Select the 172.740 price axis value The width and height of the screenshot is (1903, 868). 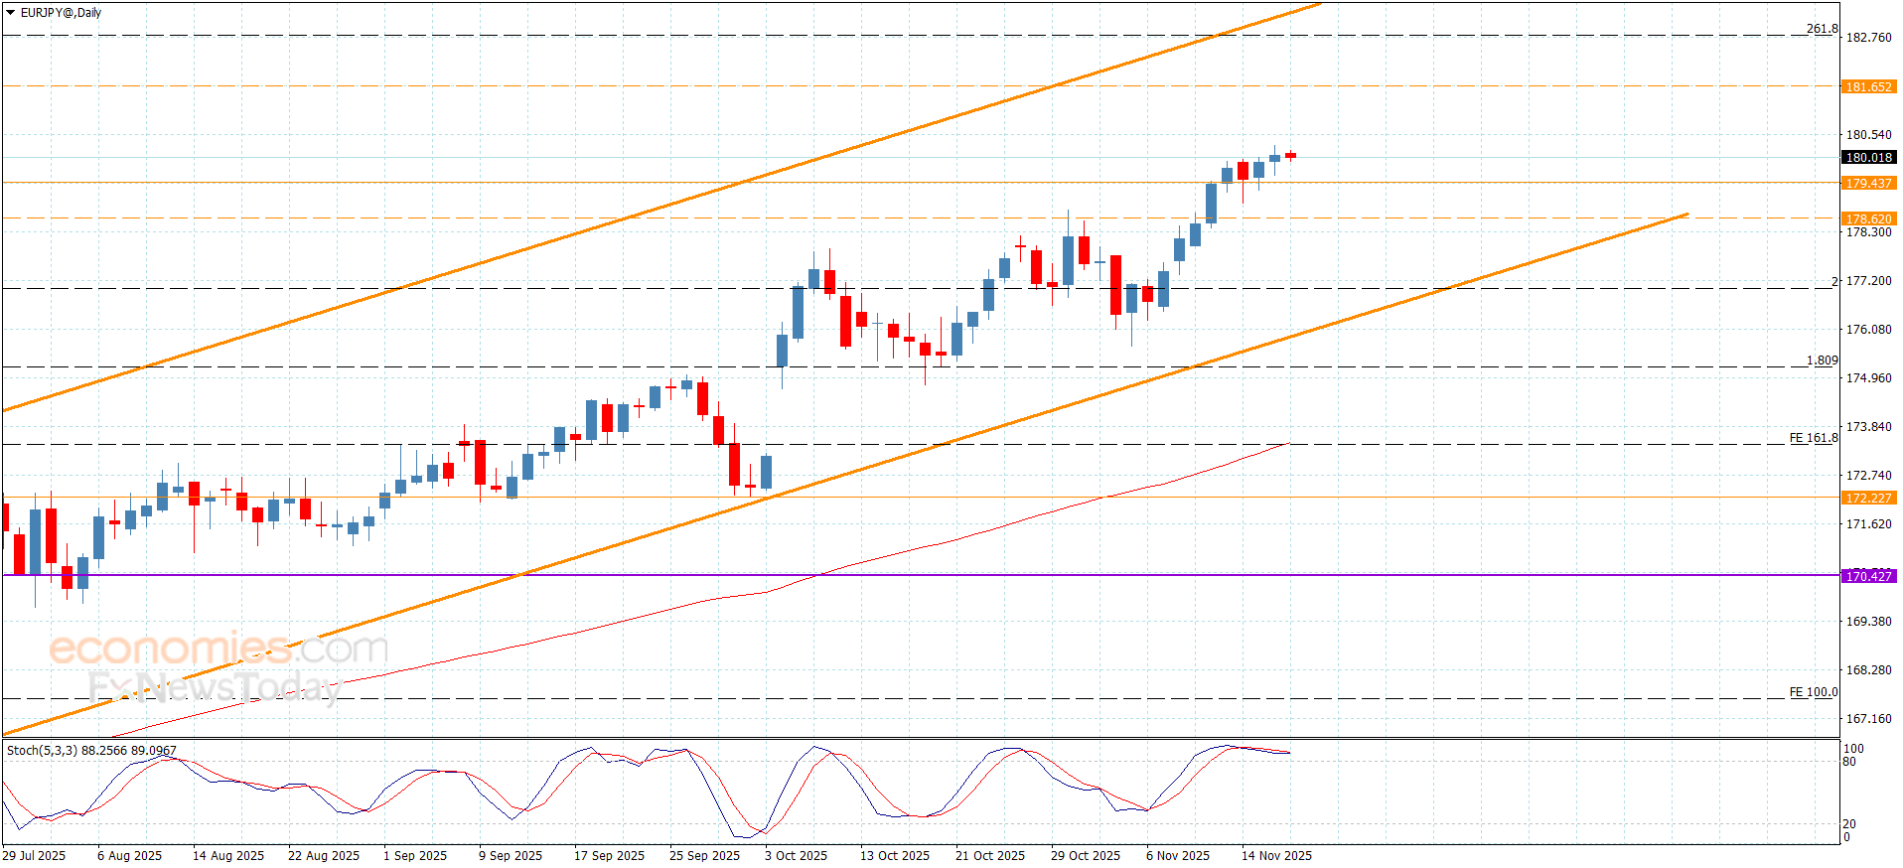coord(1868,476)
